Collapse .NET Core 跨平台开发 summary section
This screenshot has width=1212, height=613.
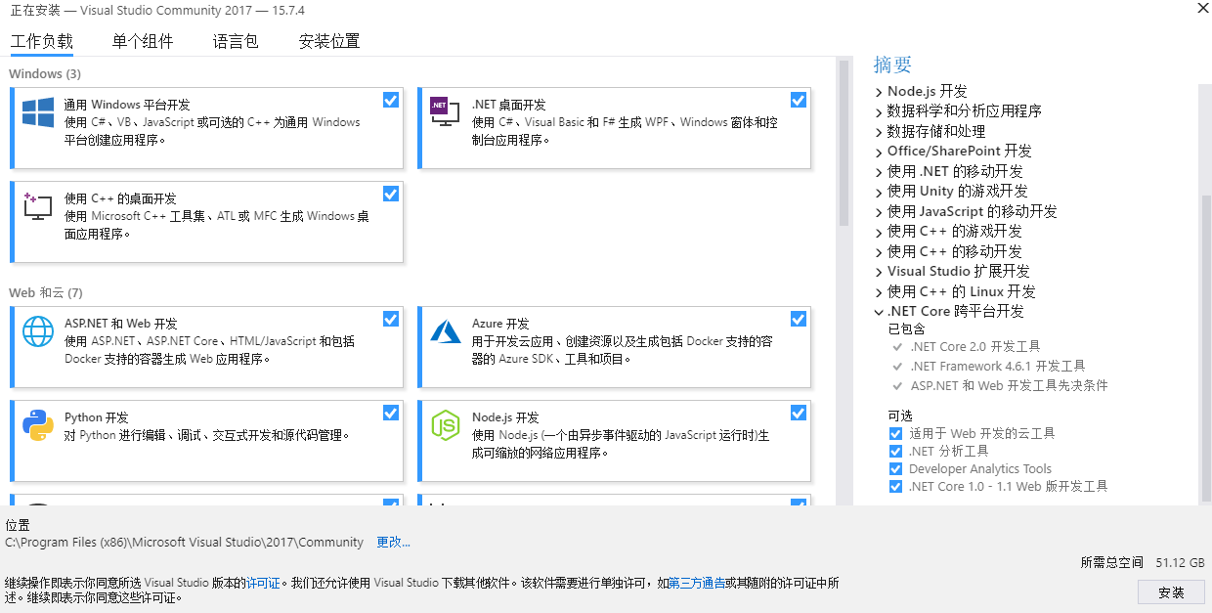tap(879, 312)
